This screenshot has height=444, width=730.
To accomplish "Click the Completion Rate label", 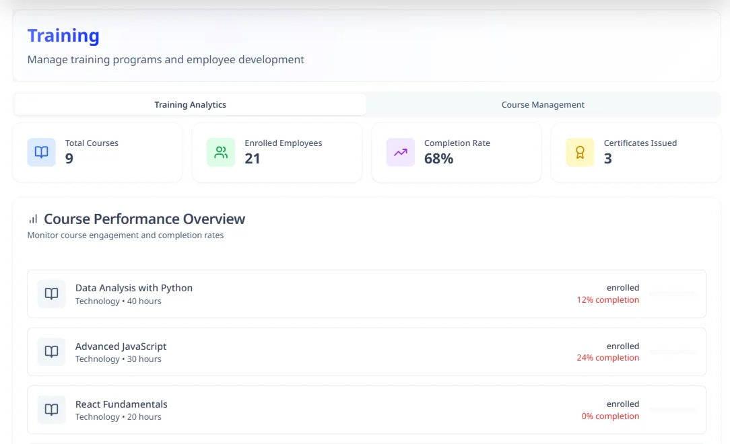I will (x=457, y=143).
